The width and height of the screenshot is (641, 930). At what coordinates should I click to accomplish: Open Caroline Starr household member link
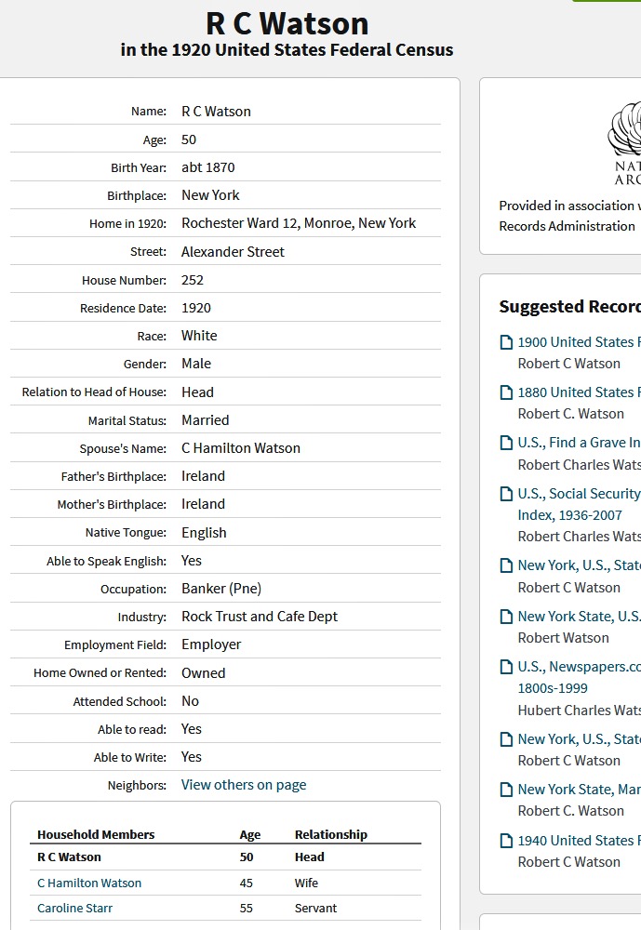tap(74, 908)
